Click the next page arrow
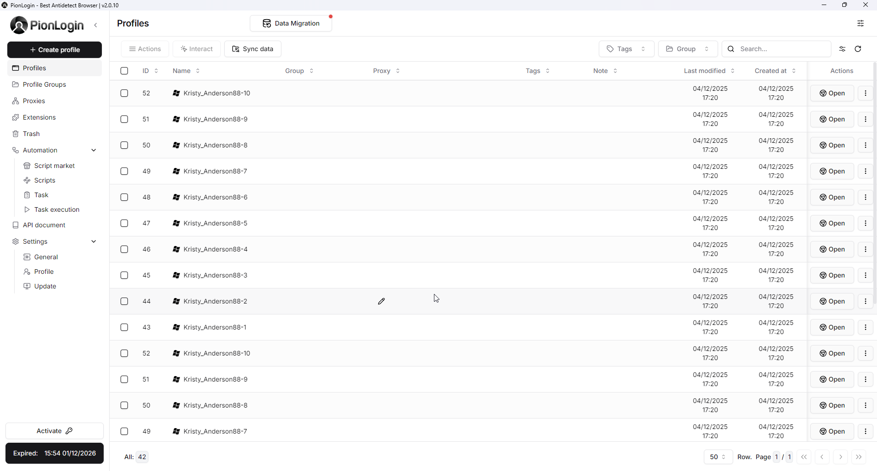 pyautogui.click(x=840, y=457)
